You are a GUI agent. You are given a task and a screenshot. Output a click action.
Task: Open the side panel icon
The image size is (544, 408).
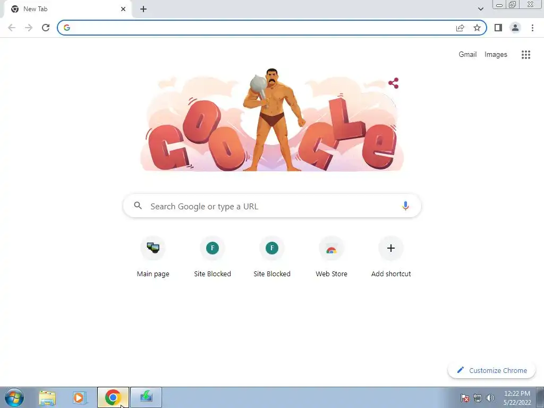click(x=498, y=28)
